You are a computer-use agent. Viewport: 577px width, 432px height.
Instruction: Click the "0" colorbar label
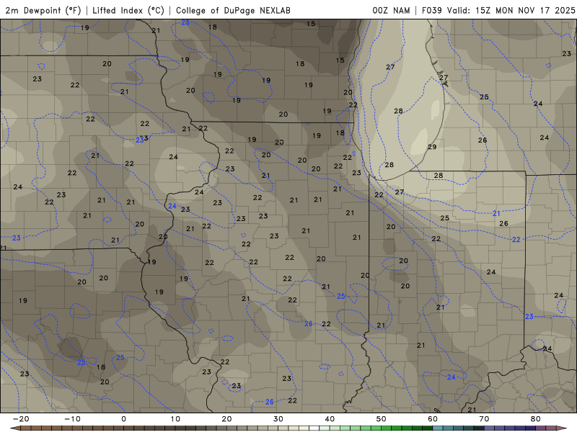click(x=123, y=419)
